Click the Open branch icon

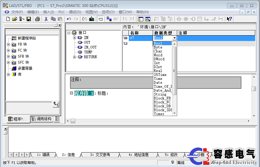pos(206,19)
